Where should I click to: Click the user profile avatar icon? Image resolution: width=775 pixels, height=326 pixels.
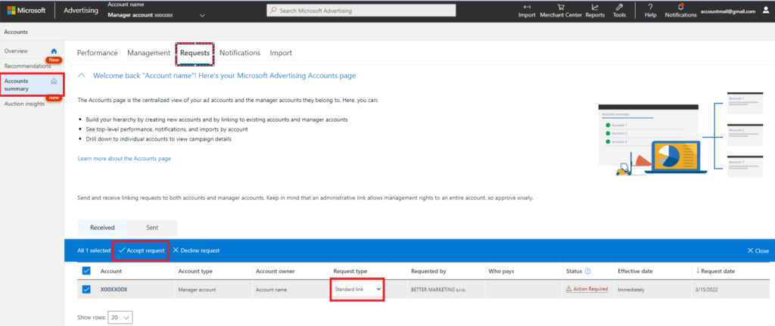pyautogui.click(x=766, y=11)
